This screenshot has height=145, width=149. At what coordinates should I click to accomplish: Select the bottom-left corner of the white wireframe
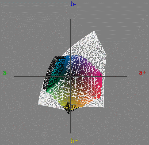[38, 105]
